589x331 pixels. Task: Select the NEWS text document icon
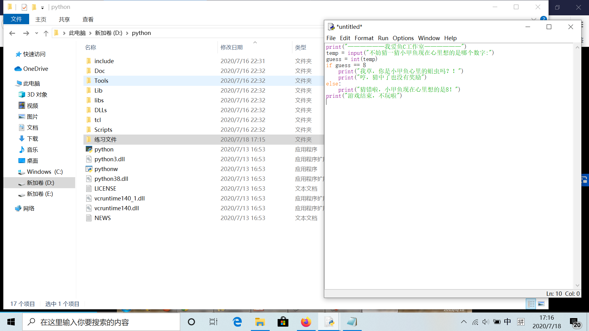pos(89,218)
